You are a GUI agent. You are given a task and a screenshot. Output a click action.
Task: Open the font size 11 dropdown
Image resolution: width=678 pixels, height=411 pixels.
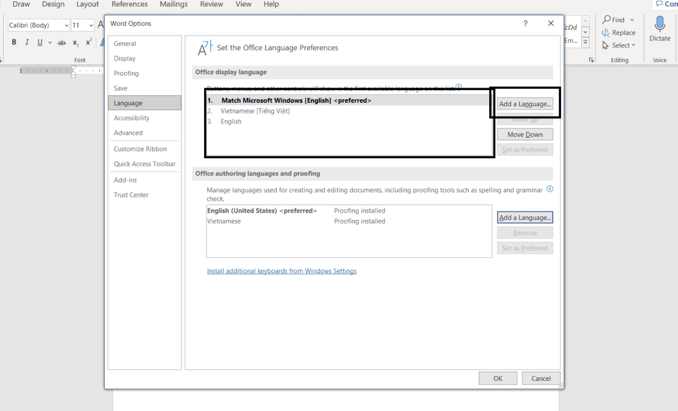91,25
